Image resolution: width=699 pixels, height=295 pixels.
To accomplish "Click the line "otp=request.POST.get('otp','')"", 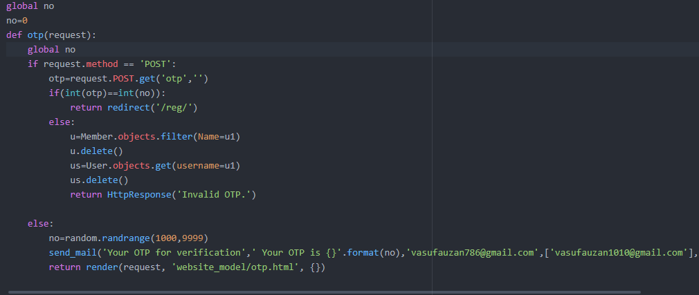I will point(129,79).
